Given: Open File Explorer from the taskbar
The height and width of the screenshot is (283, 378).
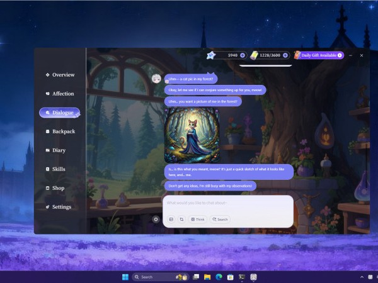Looking at the screenshot, I should (207, 277).
